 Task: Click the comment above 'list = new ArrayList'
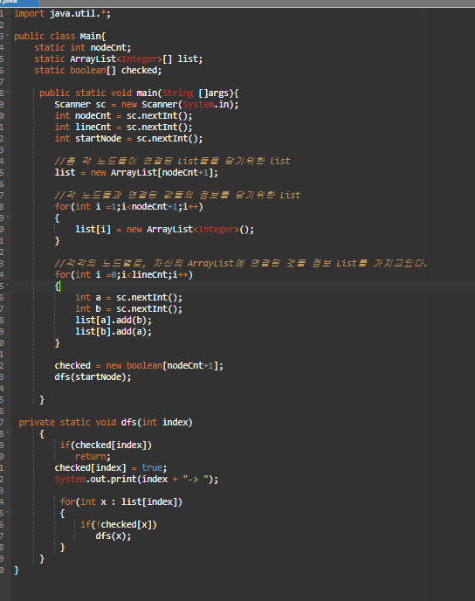[172, 161]
